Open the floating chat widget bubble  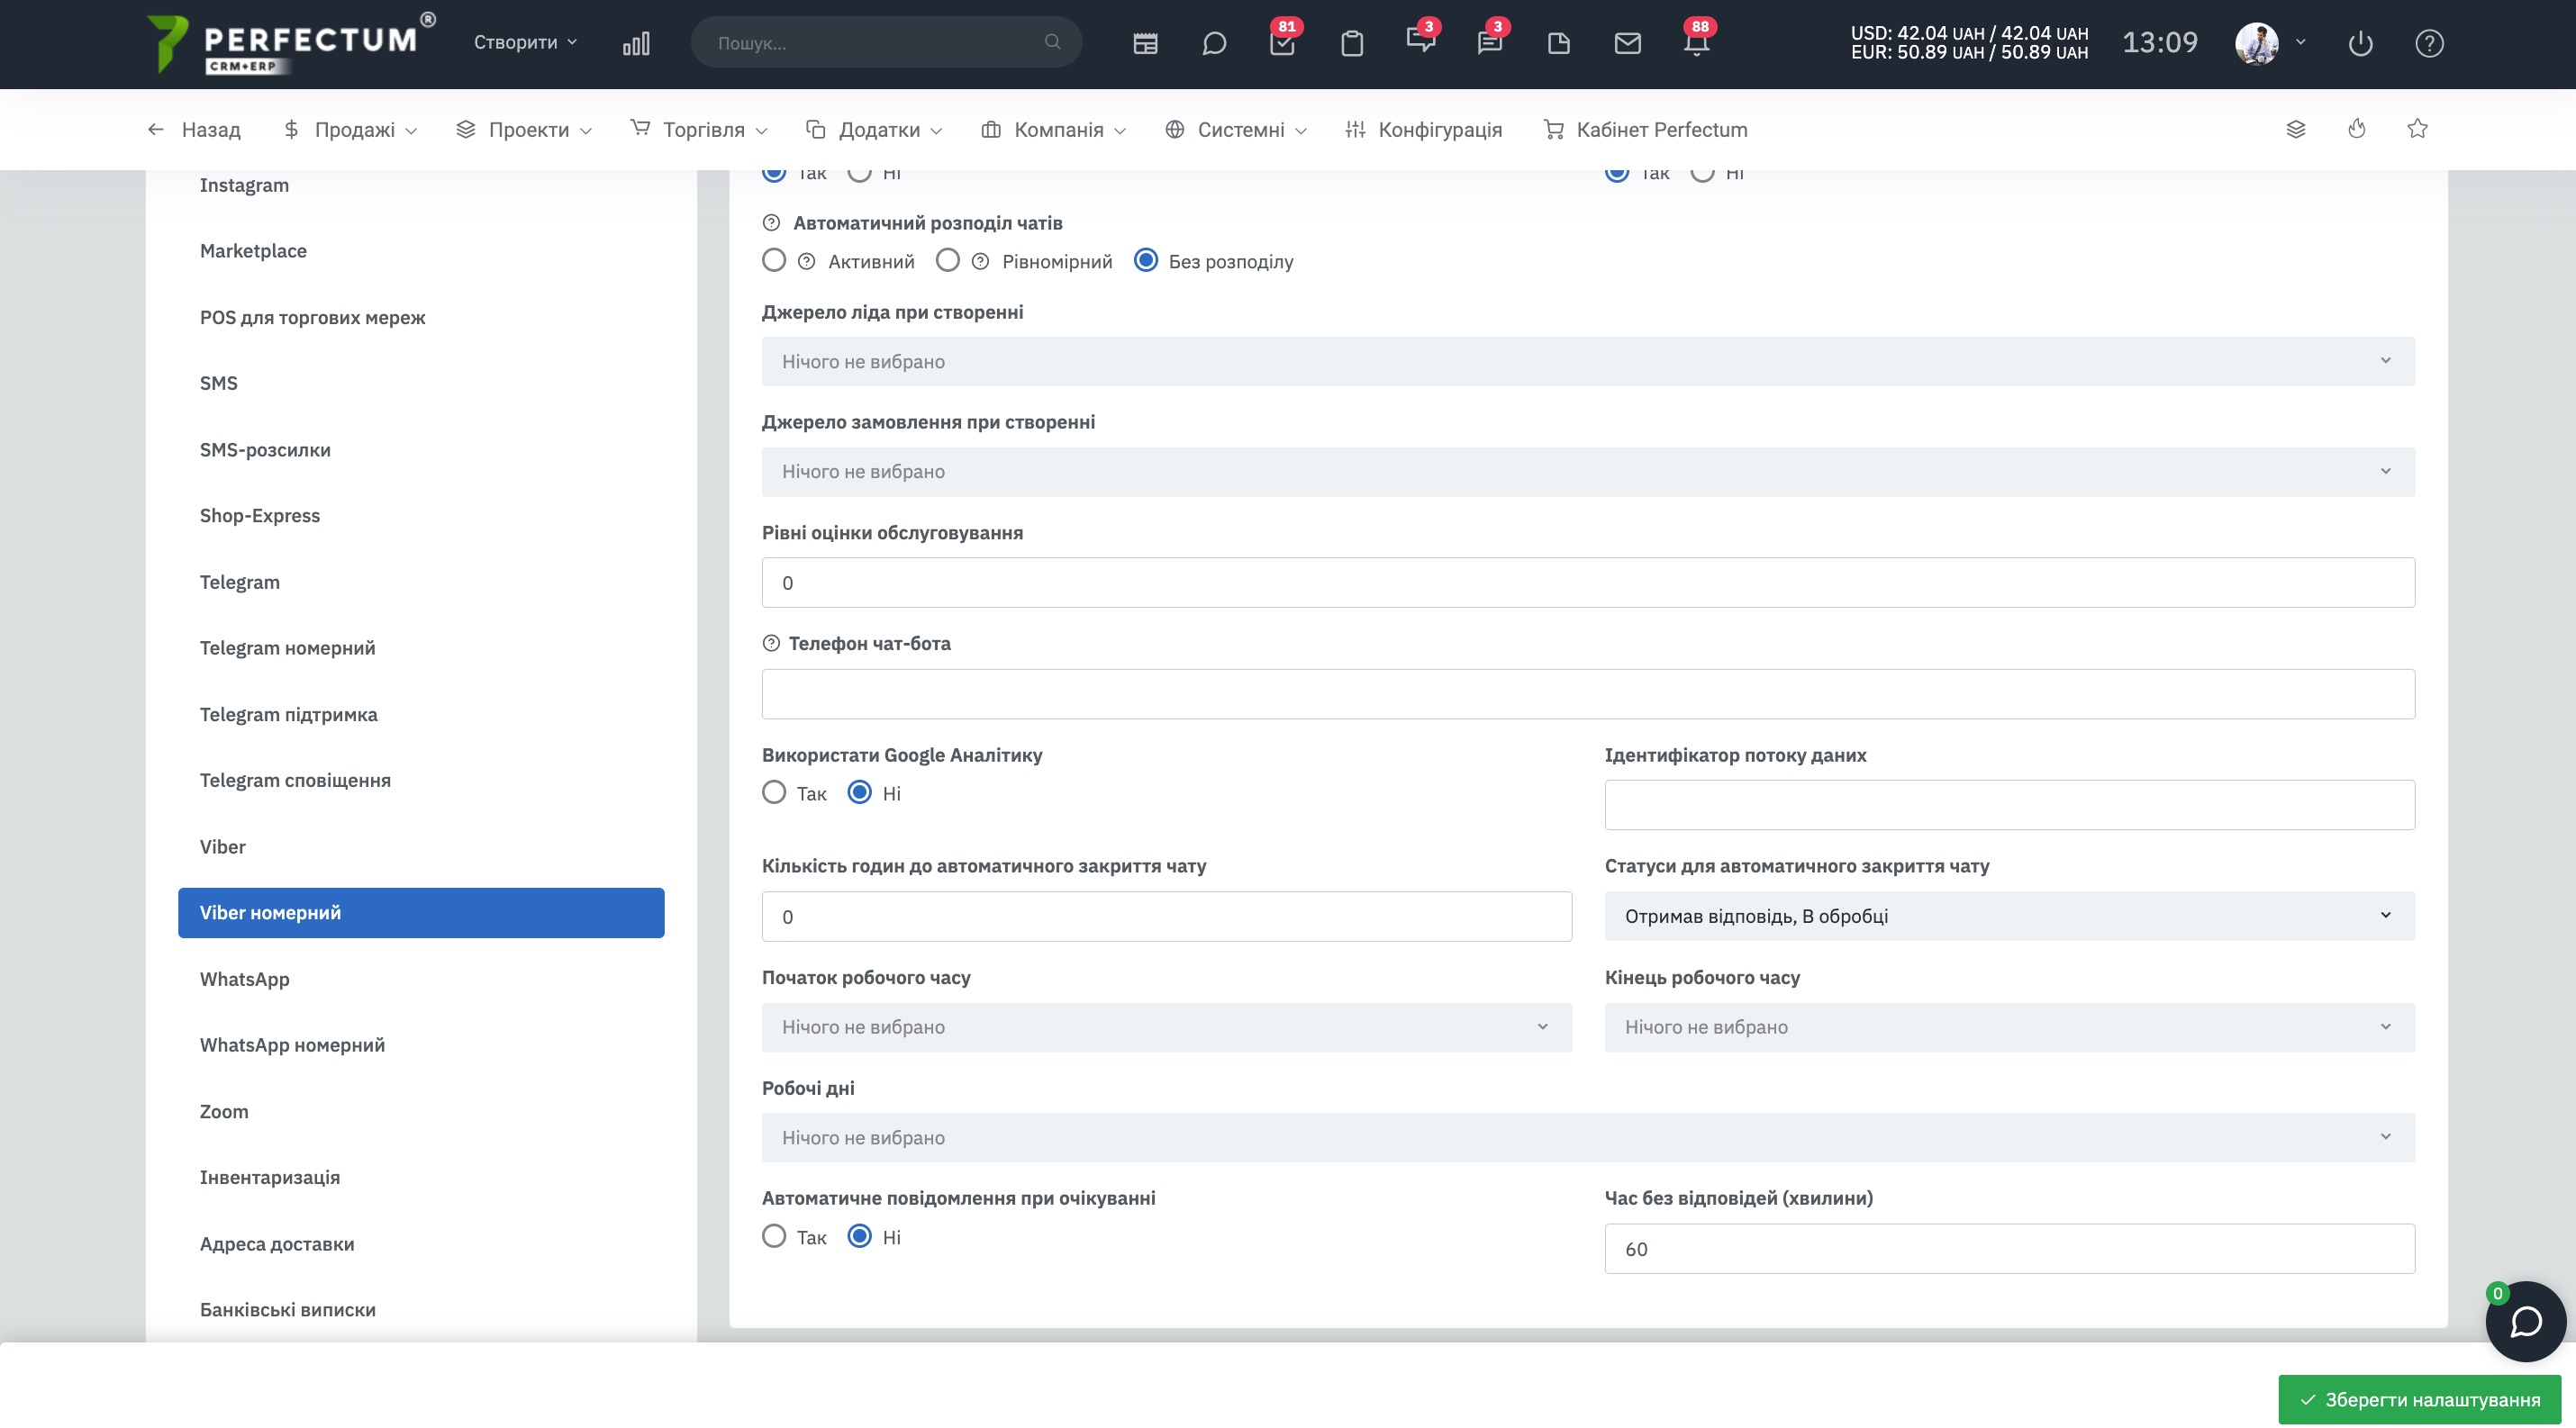point(2526,1321)
